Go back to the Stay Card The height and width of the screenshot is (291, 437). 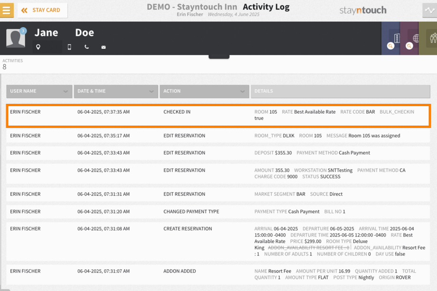pos(42,10)
